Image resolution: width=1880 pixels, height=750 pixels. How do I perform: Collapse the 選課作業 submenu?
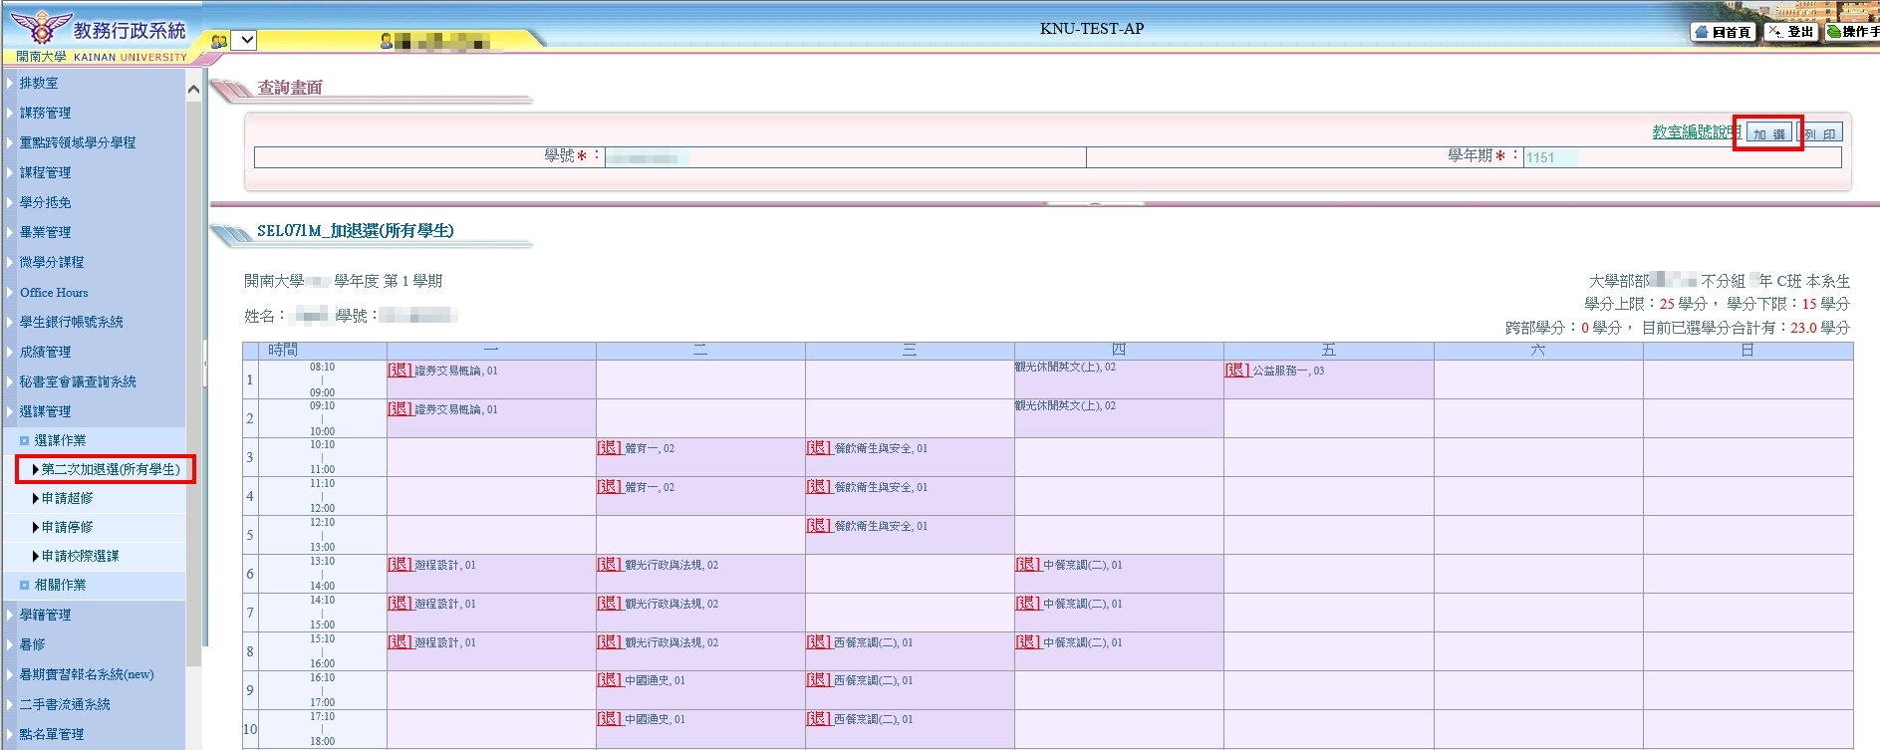pyautogui.click(x=60, y=440)
